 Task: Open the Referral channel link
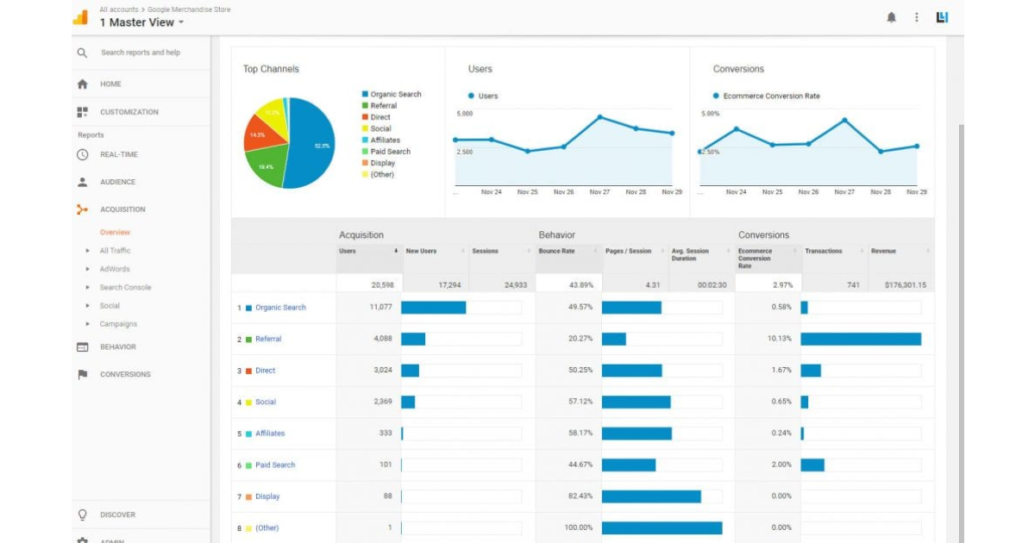point(268,339)
